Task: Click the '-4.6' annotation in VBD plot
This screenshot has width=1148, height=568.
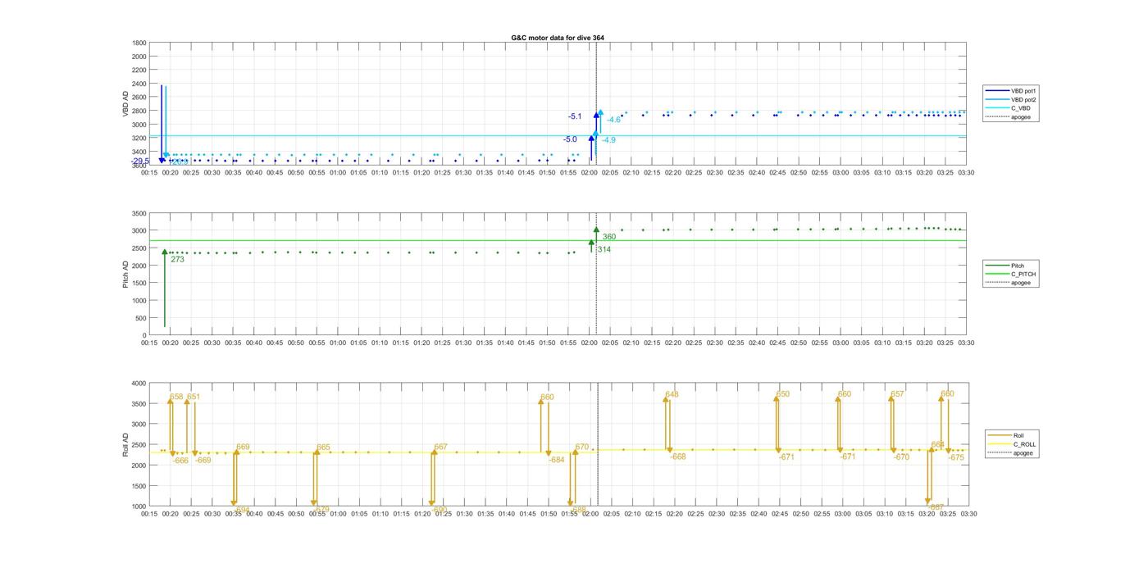Action: [x=613, y=120]
